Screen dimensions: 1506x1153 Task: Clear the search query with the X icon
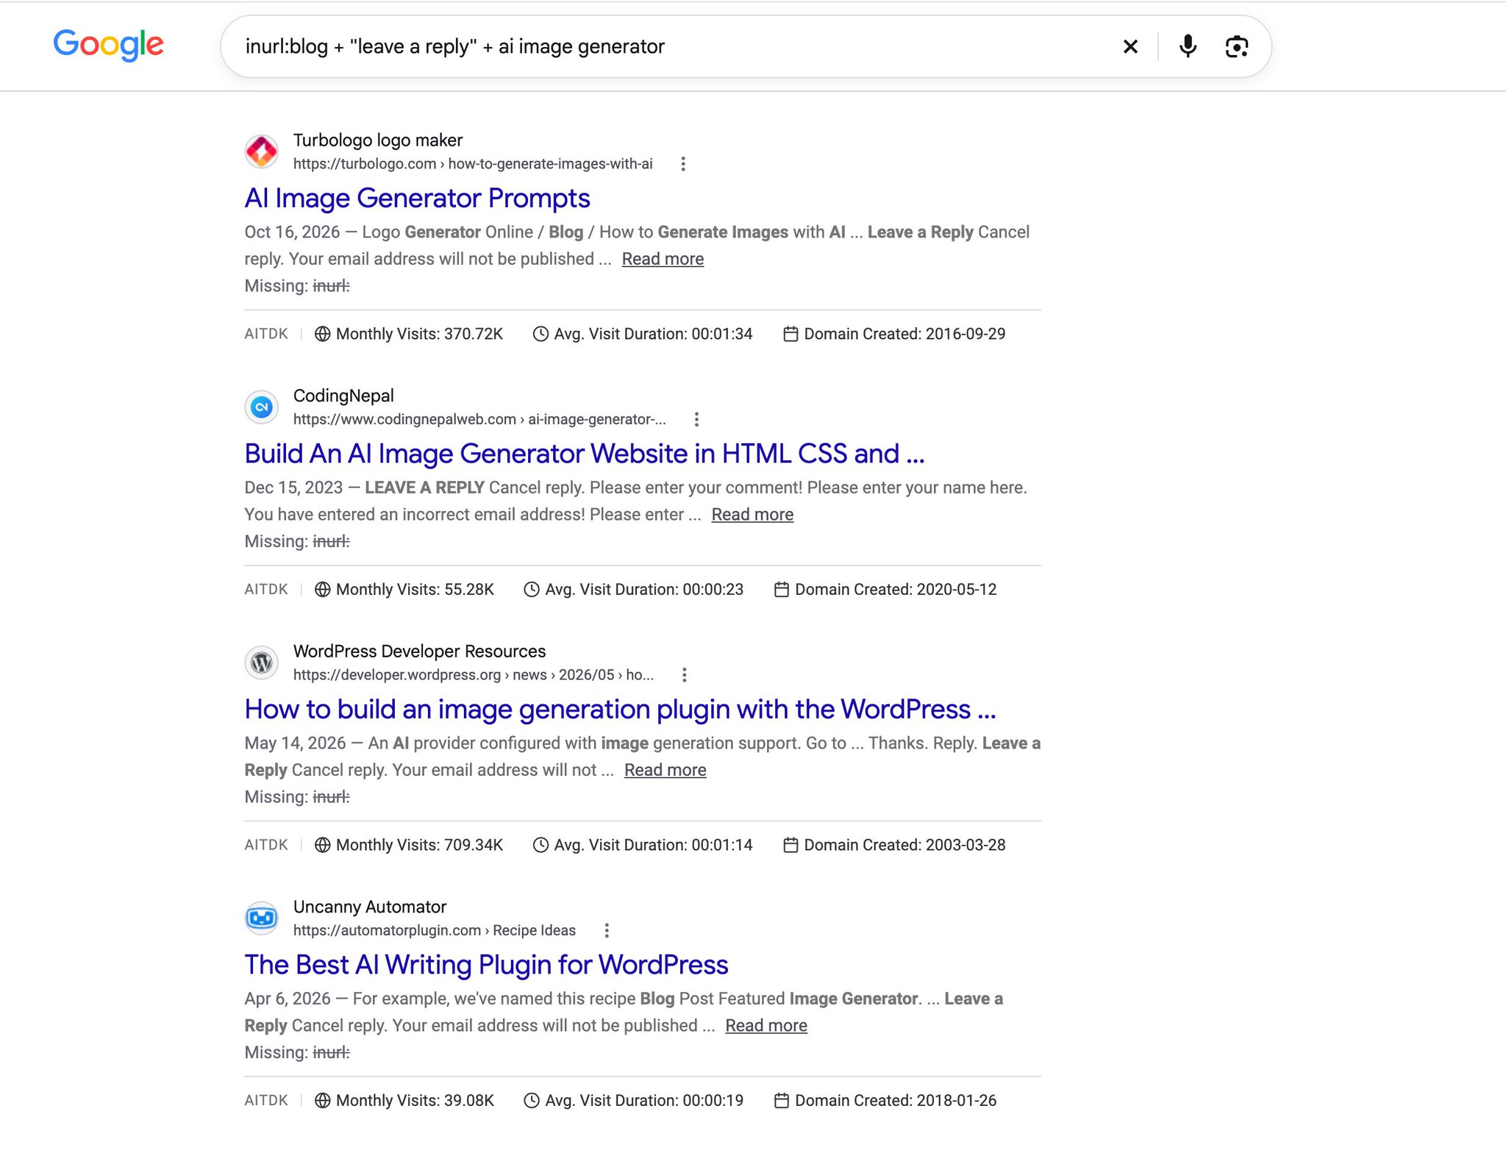1130,46
